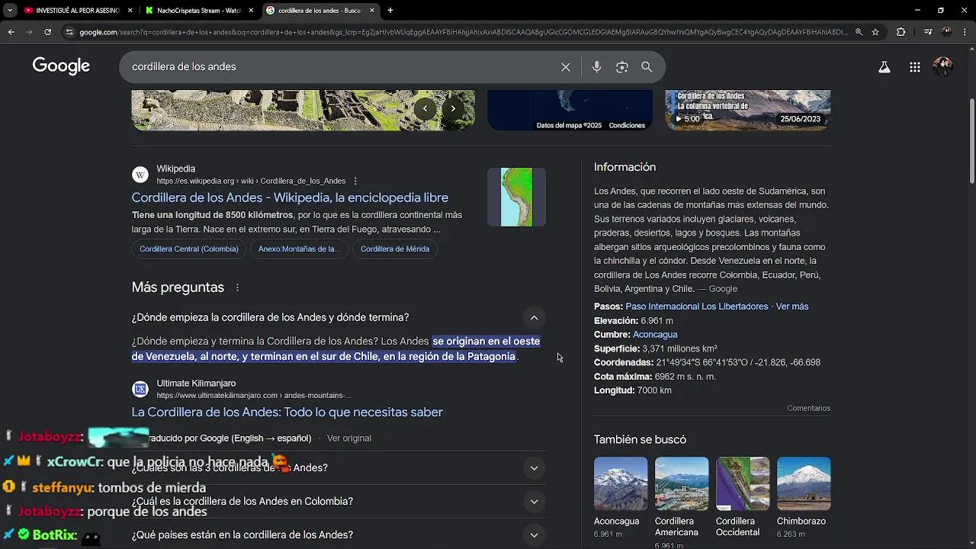The height and width of the screenshot is (549, 976).
Task: Click Ver original translation link
Action: coord(349,438)
